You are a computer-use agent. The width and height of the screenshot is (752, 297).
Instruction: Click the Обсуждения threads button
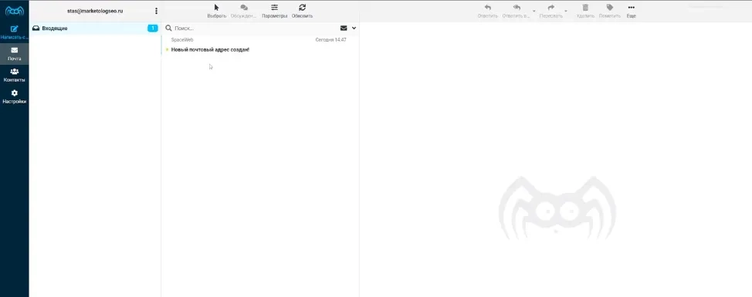244,11
